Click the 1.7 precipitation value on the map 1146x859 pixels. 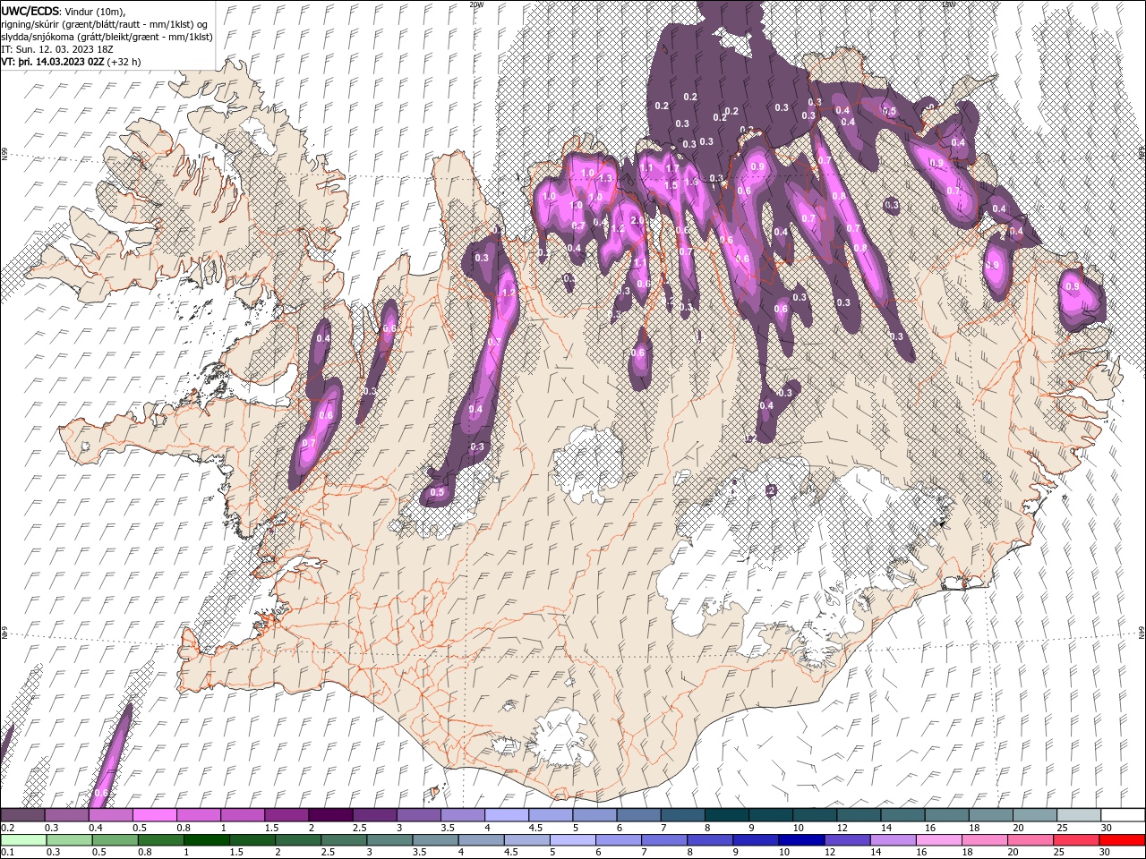pos(672,169)
